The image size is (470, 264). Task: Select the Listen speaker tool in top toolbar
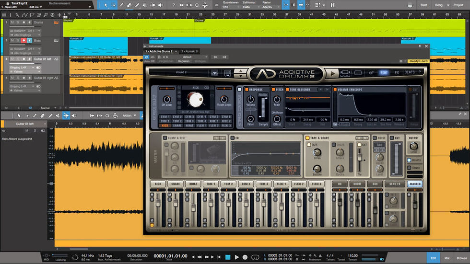click(161, 5)
